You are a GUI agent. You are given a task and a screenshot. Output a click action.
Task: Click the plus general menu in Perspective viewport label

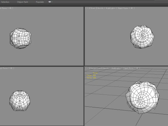(87, 68)
